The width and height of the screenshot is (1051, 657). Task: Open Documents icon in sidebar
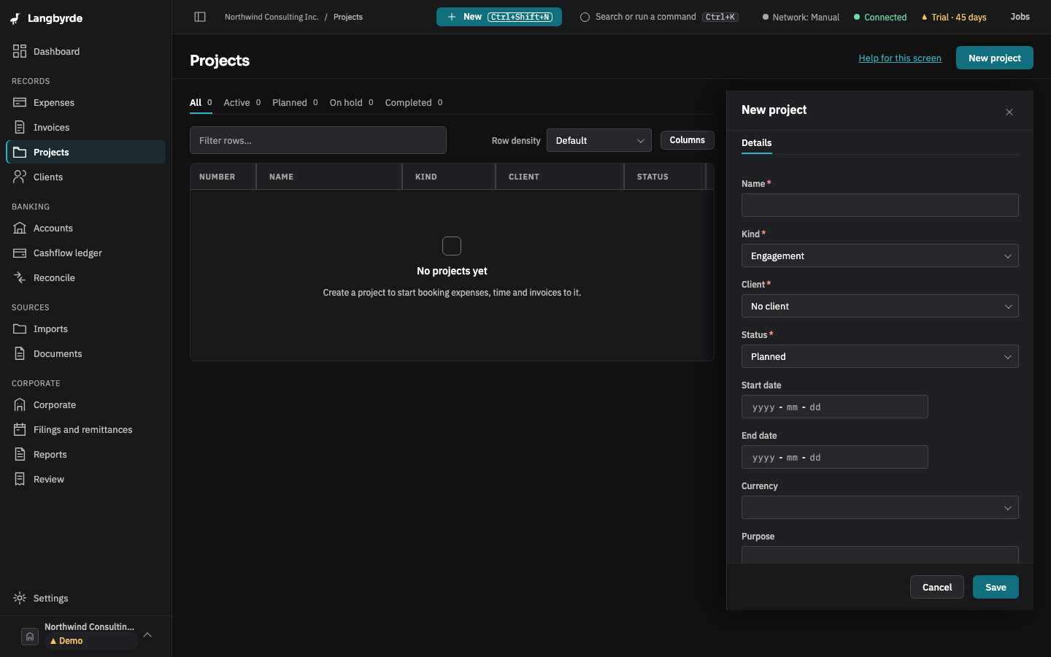click(x=20, y=353)
